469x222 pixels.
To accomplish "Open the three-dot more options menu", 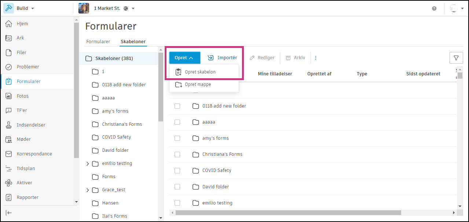I will (x=316, y=58).
